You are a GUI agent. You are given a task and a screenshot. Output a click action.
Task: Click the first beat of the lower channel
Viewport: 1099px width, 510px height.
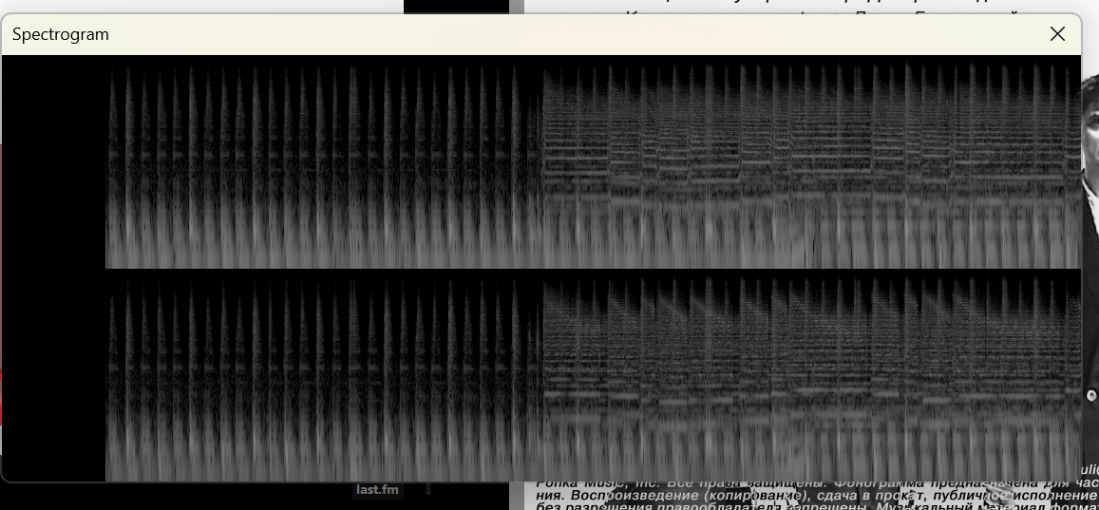point(111,375)
